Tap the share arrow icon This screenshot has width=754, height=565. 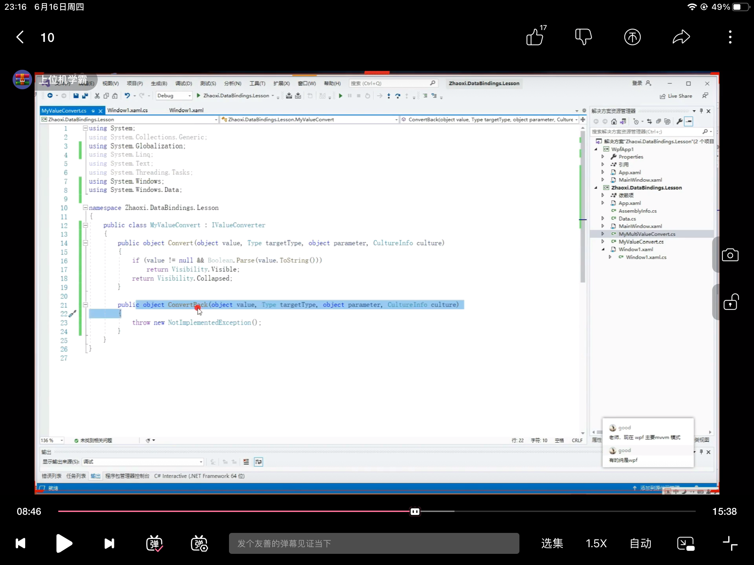pos(681,37)
